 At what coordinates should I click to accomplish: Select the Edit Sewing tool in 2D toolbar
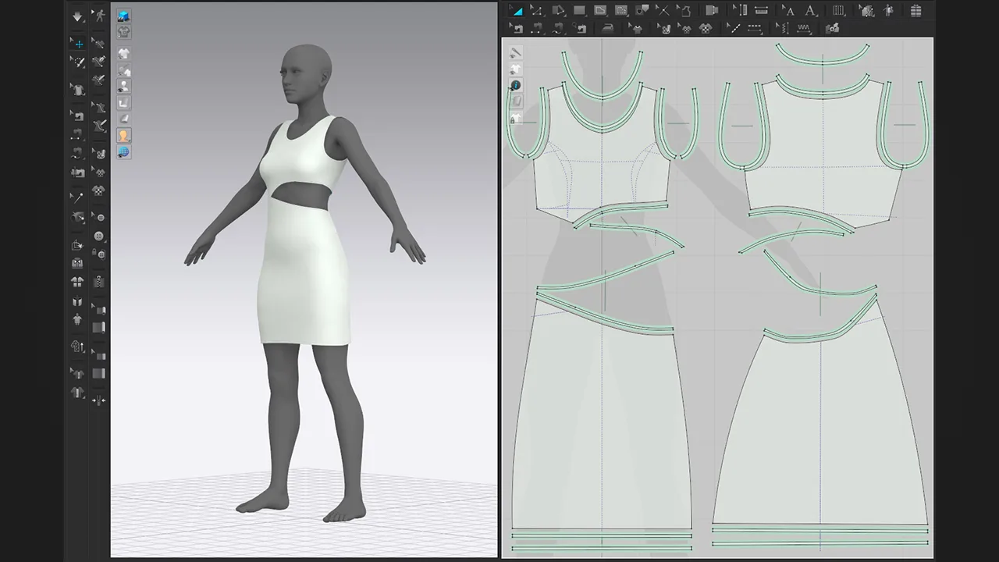[516, 28]
